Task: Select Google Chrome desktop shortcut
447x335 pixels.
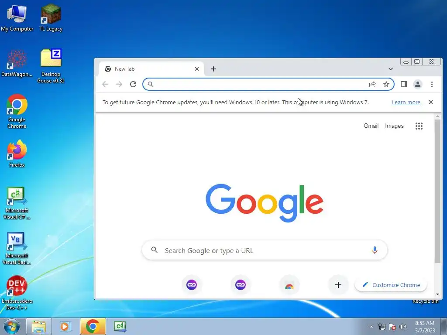Action: click(17, 111)
